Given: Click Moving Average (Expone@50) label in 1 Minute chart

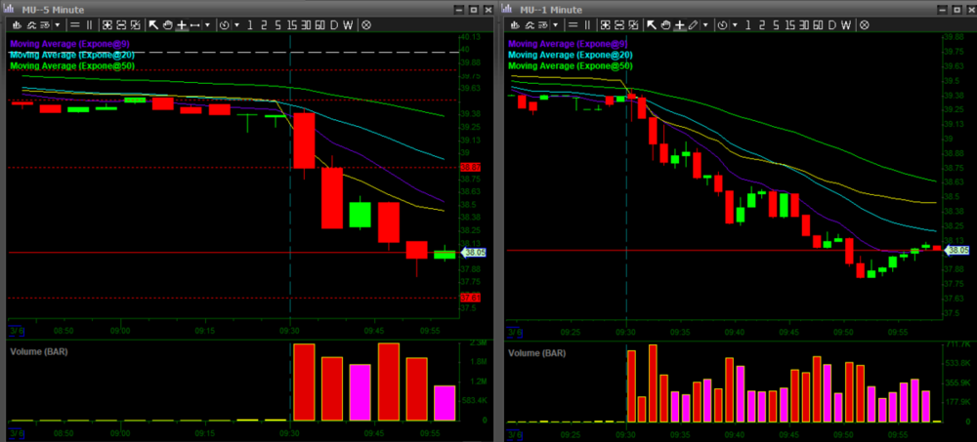Looking at the screenshot, I should point(570,65).
